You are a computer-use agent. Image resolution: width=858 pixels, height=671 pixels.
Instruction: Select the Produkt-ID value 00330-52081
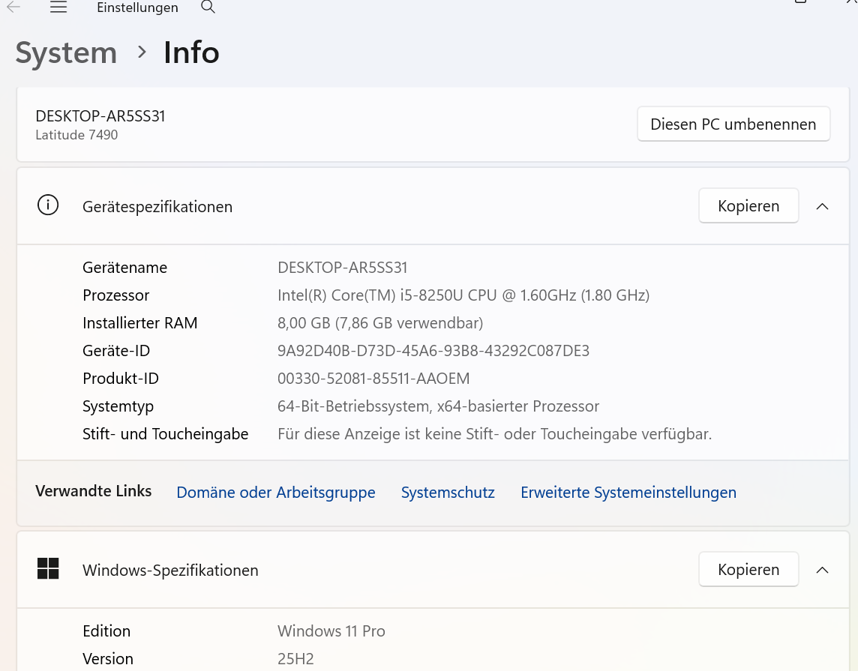pyautogui.click(x=373, y=379)
